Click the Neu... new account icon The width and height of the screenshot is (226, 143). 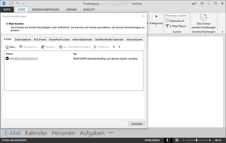pyautogui.click(x=7, y=47)
